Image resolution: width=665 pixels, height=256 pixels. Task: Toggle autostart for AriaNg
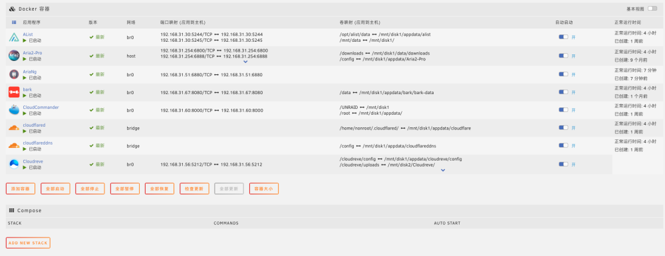coord(563,74)
